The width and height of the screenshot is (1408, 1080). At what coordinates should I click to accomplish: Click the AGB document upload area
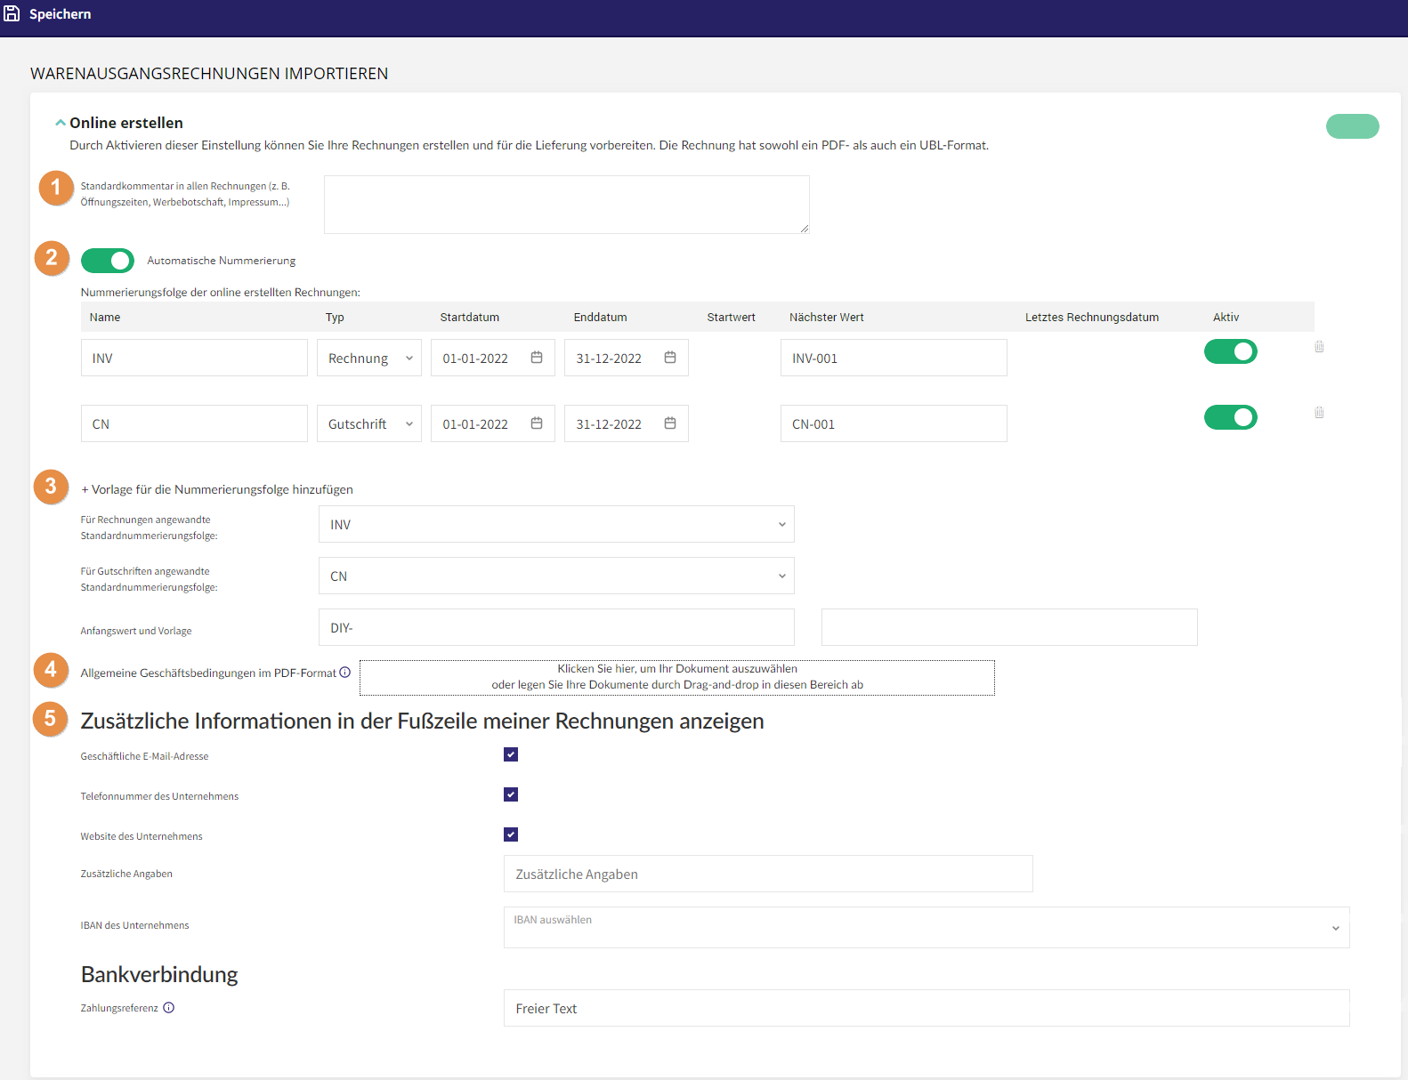tap(677, 677)
